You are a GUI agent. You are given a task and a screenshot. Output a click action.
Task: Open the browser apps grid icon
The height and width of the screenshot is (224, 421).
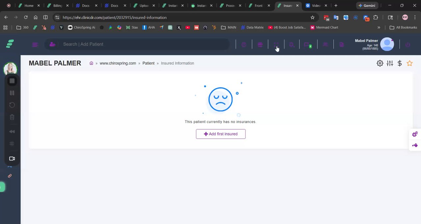(x=5, y=27)
